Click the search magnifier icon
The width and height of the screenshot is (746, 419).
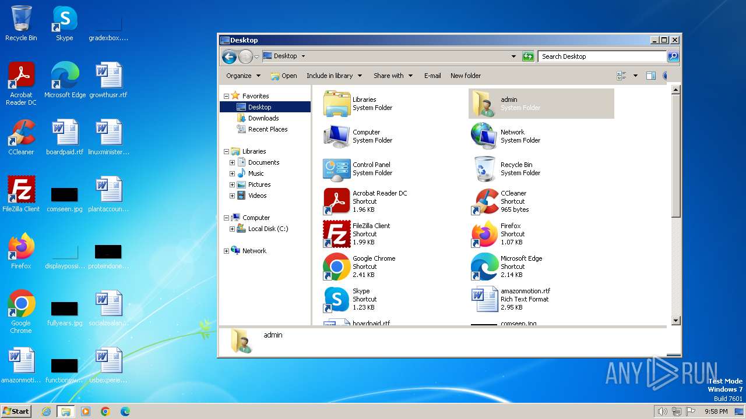click(x=673, y=56)
